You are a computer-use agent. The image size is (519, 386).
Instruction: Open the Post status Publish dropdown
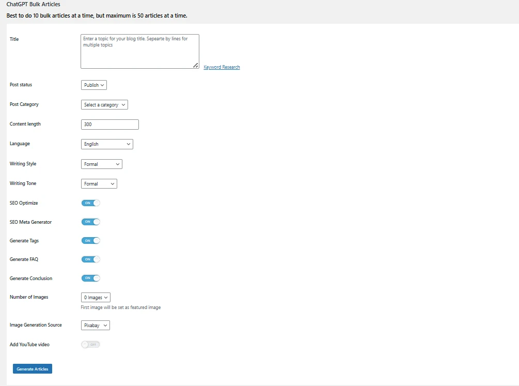point(93,85)
